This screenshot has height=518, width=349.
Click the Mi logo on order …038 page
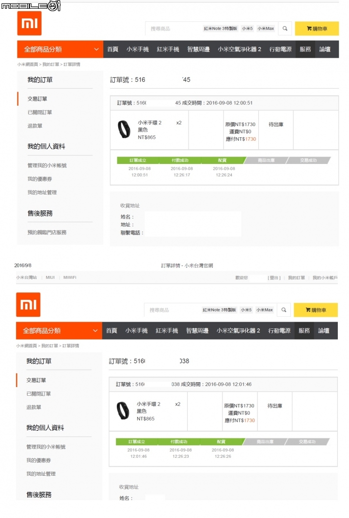[x=28, y=305]
